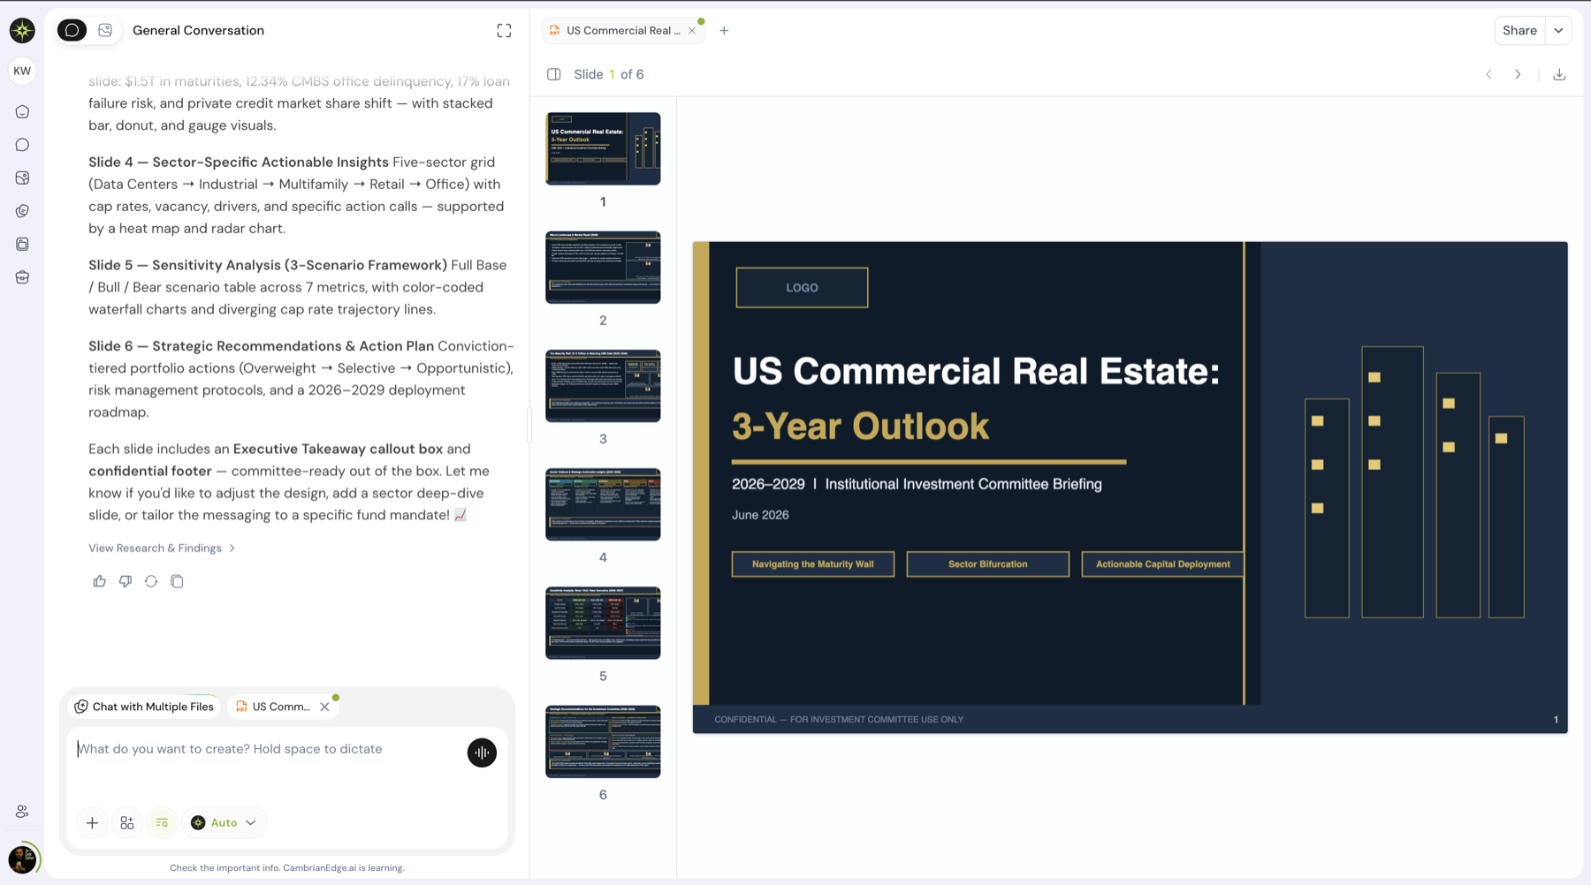Viewport: 1591px width, 885px height.
Task: Close the US Commercial Real... tab
Action: [692, 31]
